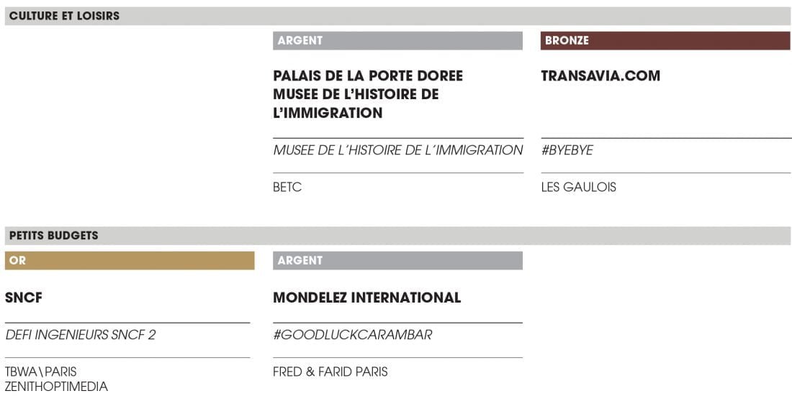Open the SNCF advertiser heading
Screen dimensions: 792x396
click(x=24, y=298)
